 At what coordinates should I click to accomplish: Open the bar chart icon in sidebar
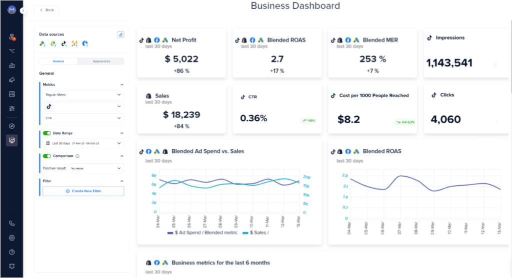[x=12, y=65]
